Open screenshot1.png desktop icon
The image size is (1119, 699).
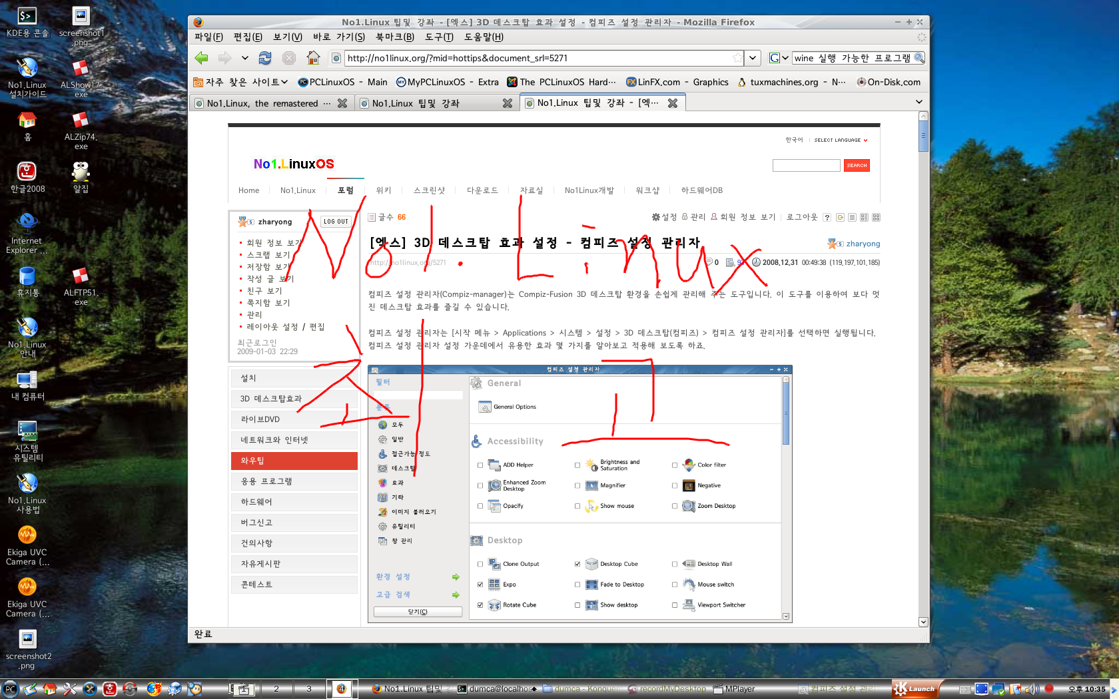click(81, 27)
